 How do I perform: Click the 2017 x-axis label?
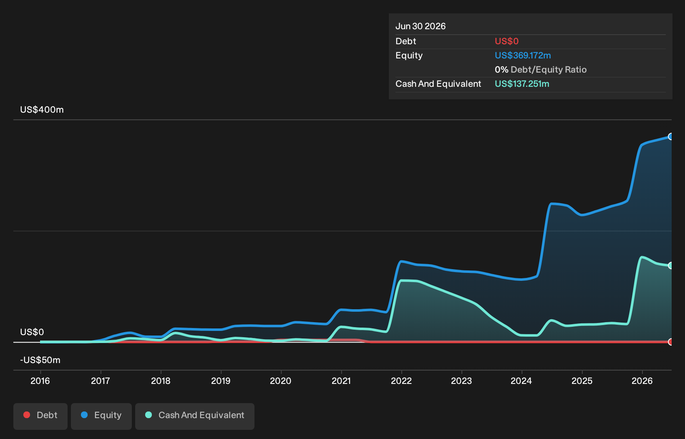[x=101, y=381]
